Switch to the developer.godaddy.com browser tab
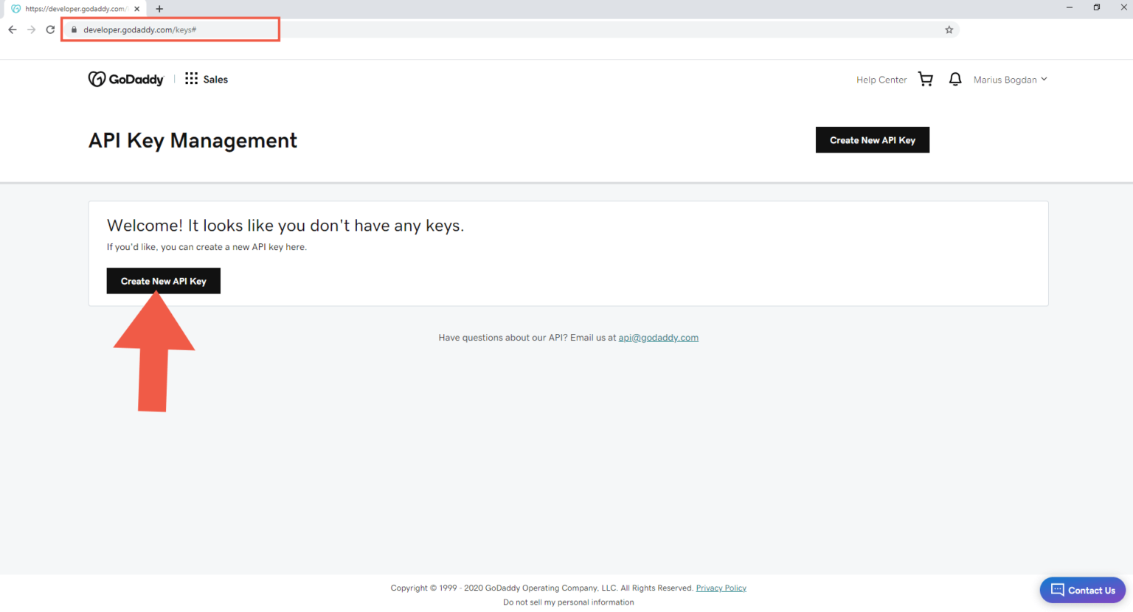Screen dimensions: 1133x612 coord(74,9)
